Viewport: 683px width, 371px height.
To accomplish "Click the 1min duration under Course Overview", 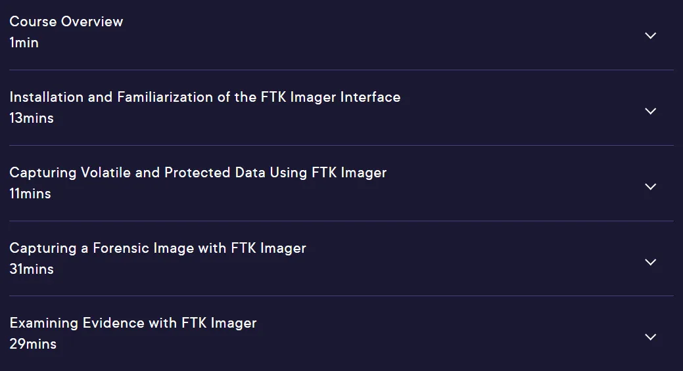I will pos(24,43).
